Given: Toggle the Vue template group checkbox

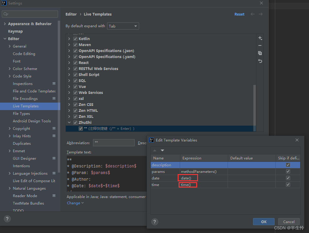Looking at the screenshot, I should click(75, 87).
